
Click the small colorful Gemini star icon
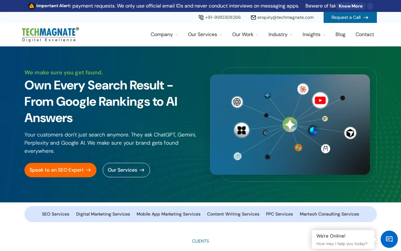[267, 96]
